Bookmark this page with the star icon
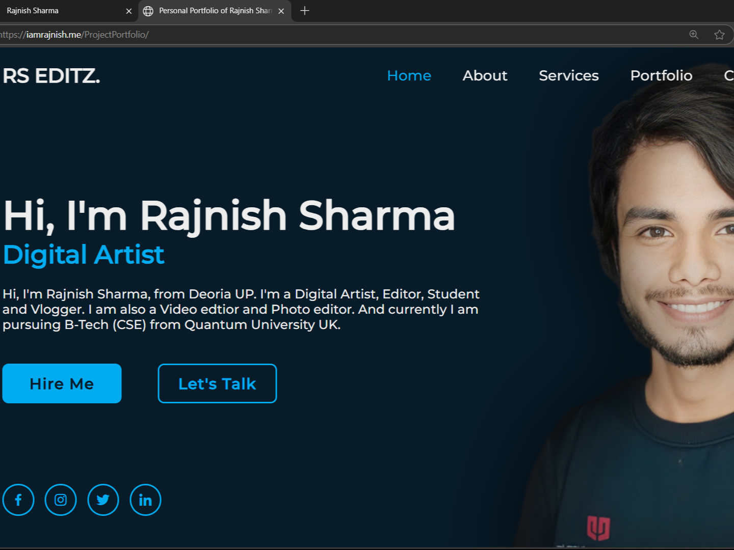734x550 pixels. [719, 35]
